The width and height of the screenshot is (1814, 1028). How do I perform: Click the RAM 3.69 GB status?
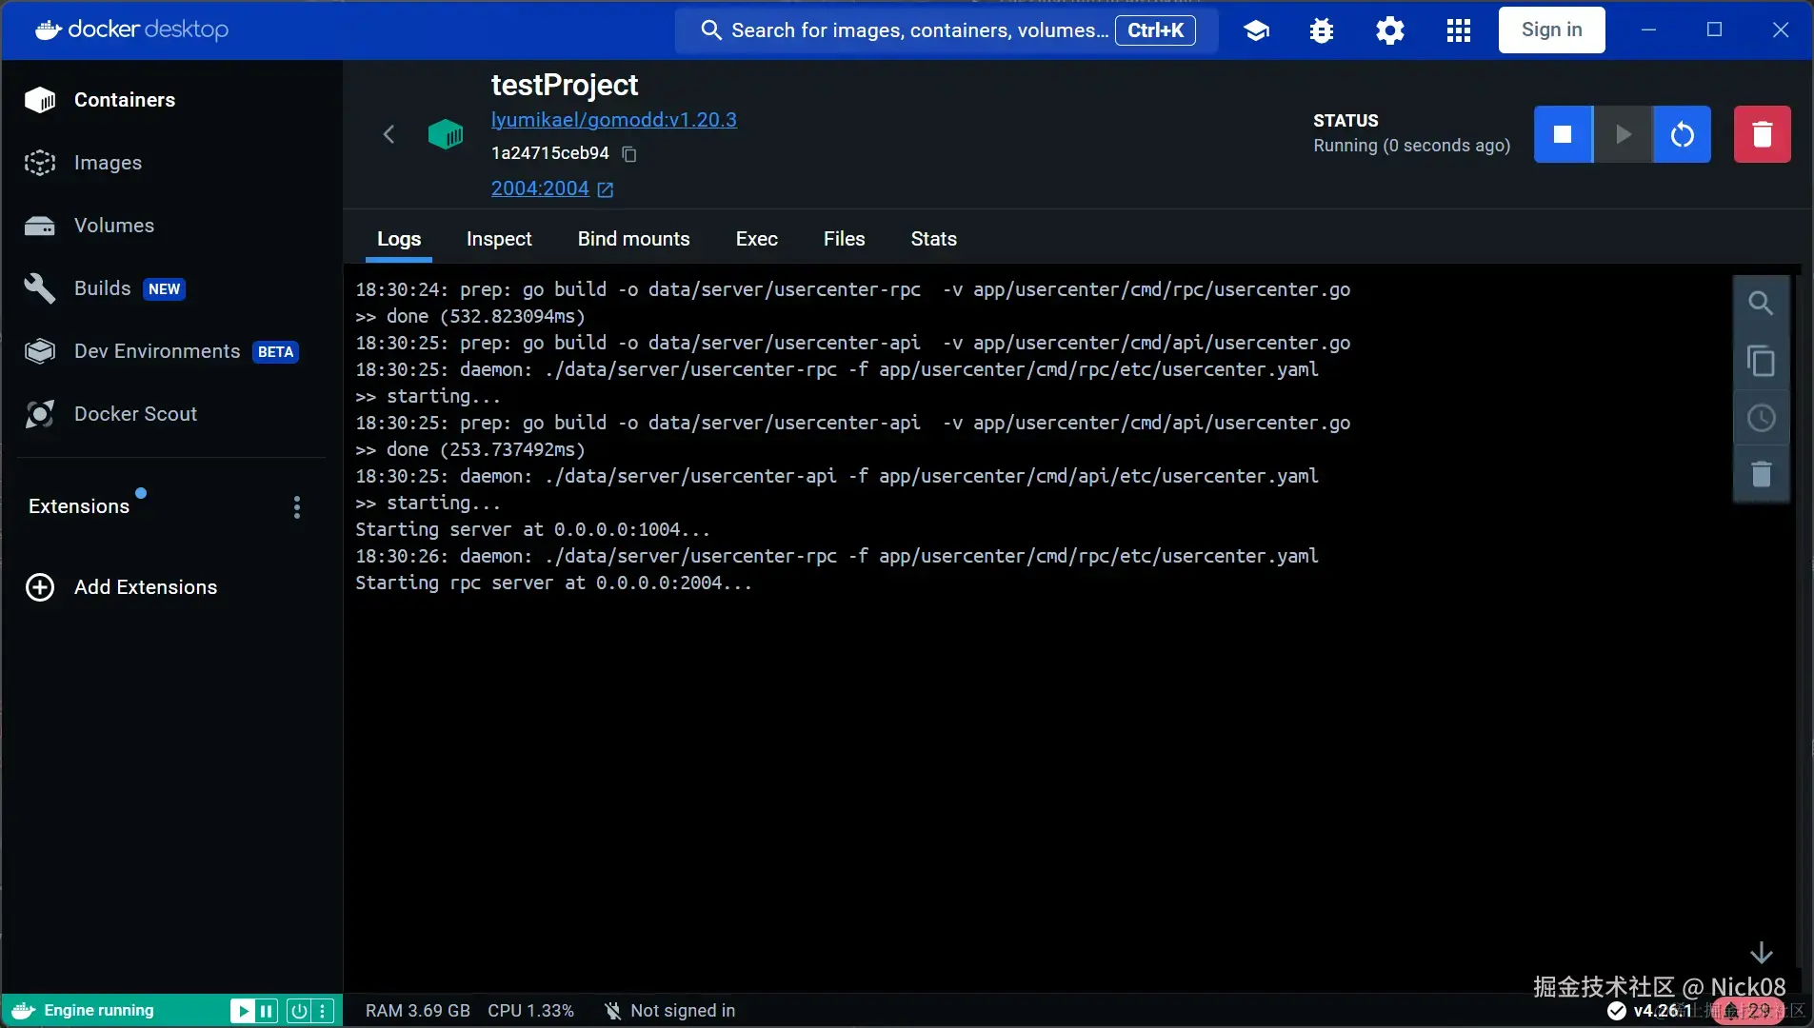(418, 1011)
